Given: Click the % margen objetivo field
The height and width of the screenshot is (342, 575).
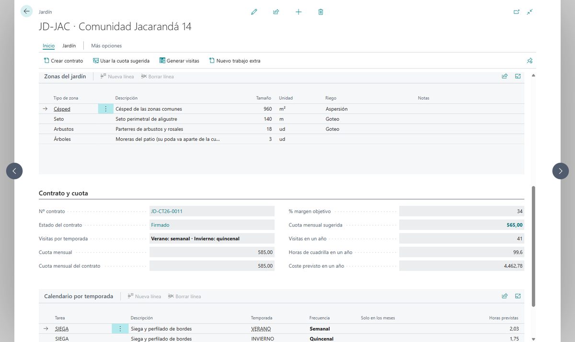Looking at the screenshot, I should [x=461, y=211].
